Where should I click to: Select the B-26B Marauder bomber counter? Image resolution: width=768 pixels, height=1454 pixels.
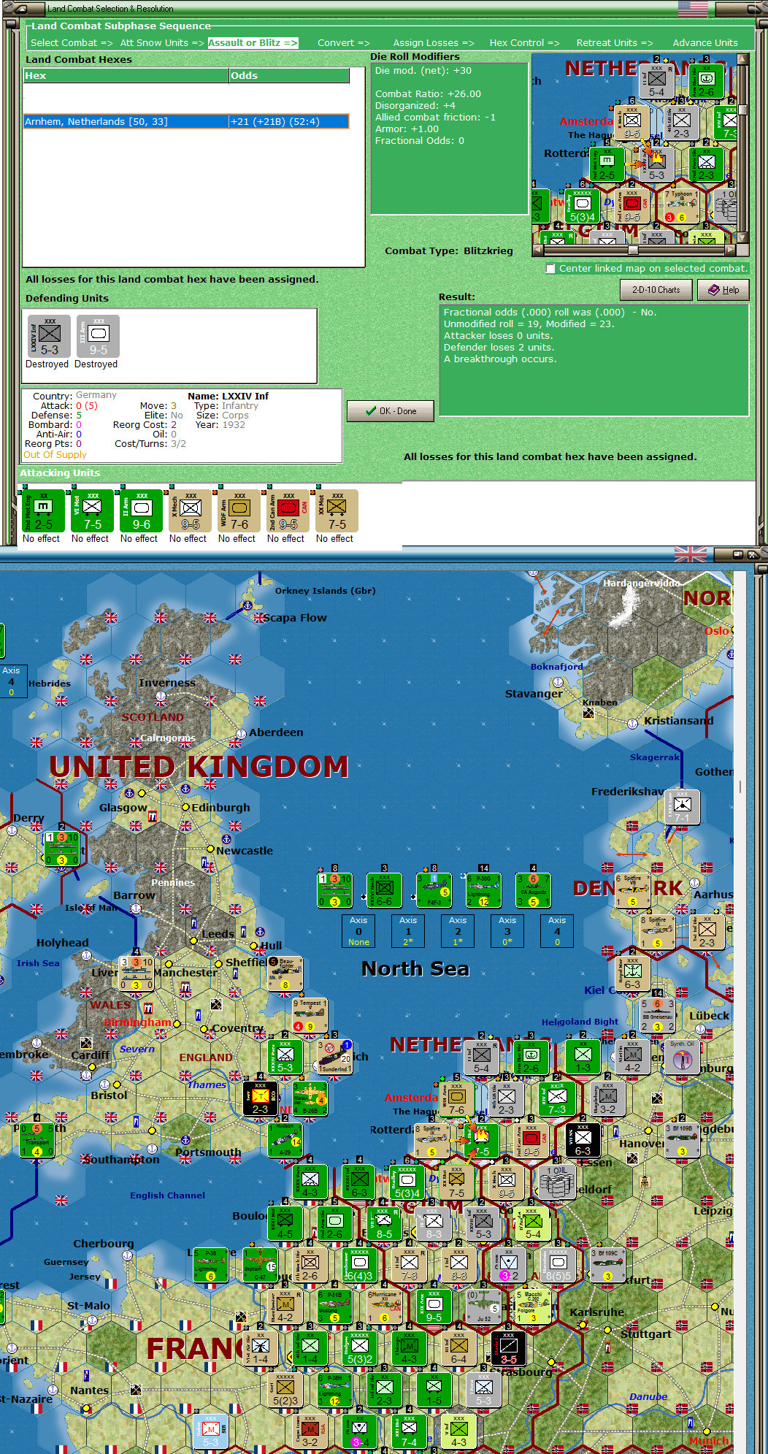tap(310, 1098)
